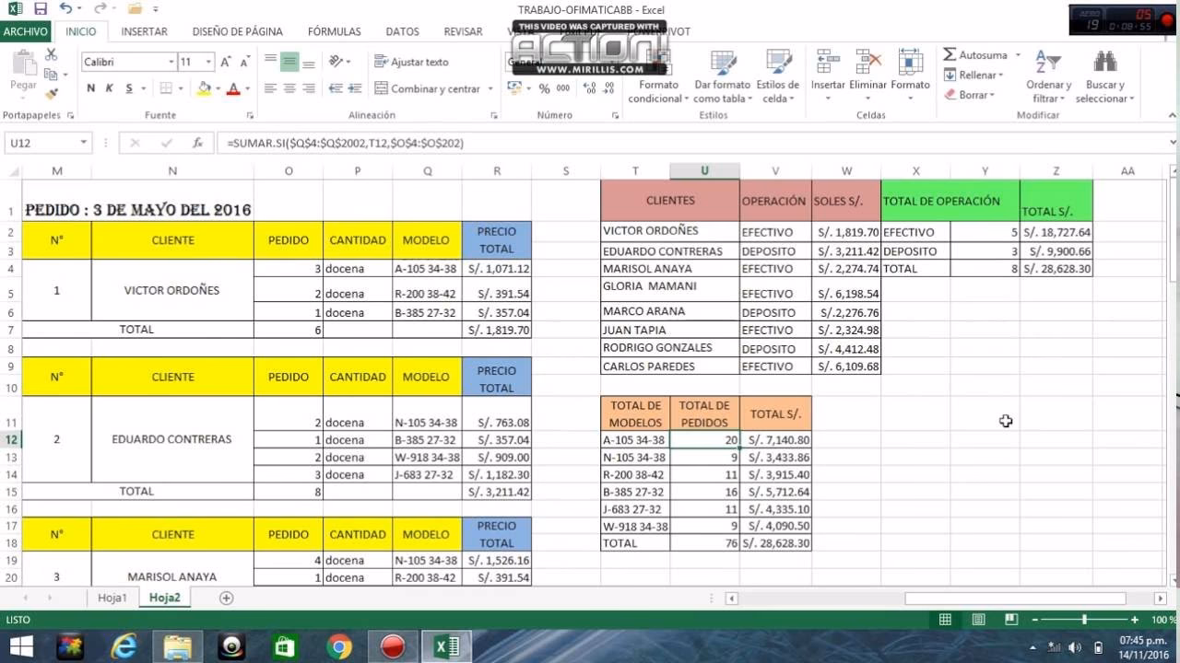Screen dimensions: 1180x663
Task: Open the font size dropdown
Action: click(x=209, y=62)
